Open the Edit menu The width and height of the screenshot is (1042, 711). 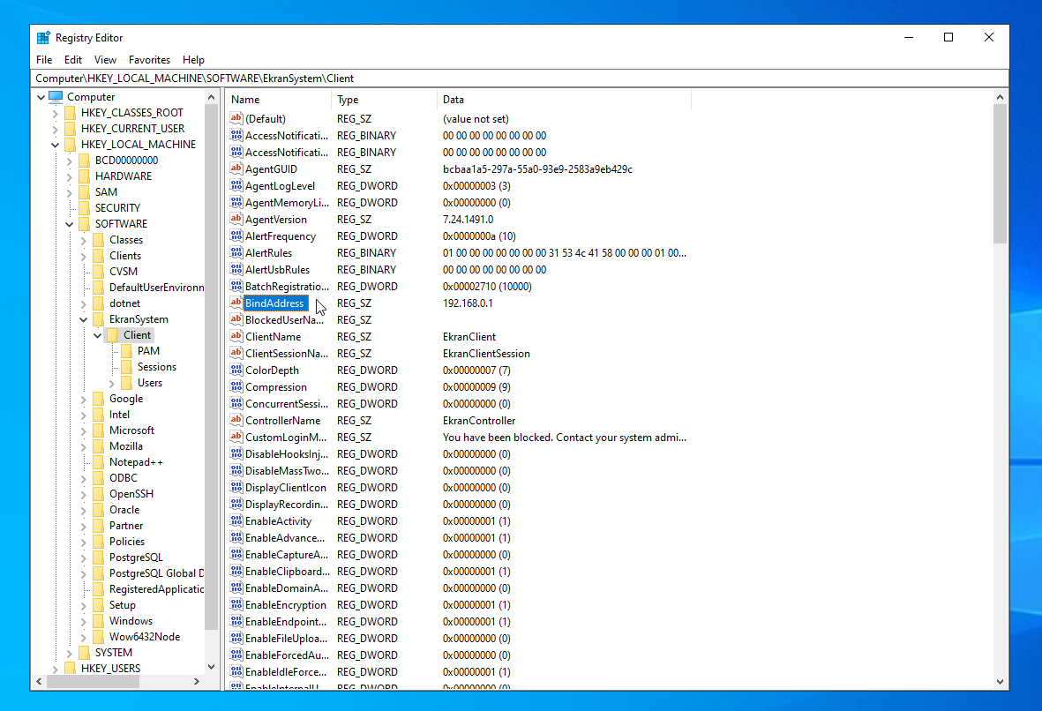click(x=73, y=60)
